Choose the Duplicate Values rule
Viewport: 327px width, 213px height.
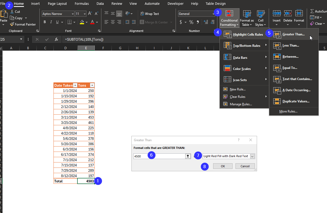[296, 101]
